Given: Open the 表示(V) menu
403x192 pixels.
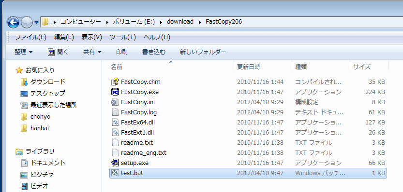Looking at the screenshot, I should (x=92, y=37).
